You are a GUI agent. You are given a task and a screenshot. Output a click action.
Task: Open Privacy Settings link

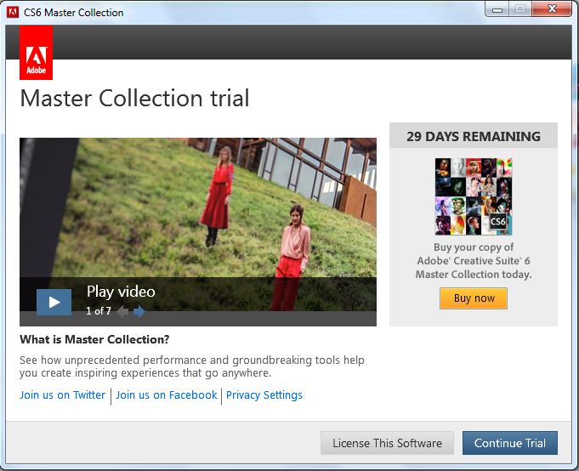(264, 395)
